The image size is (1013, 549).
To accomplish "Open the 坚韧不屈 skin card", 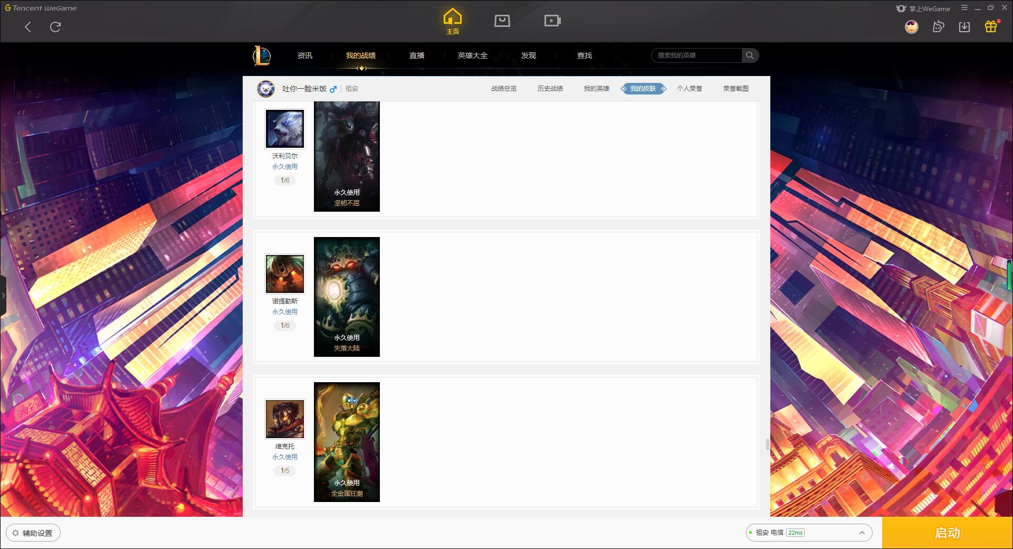I will point(347,156).
